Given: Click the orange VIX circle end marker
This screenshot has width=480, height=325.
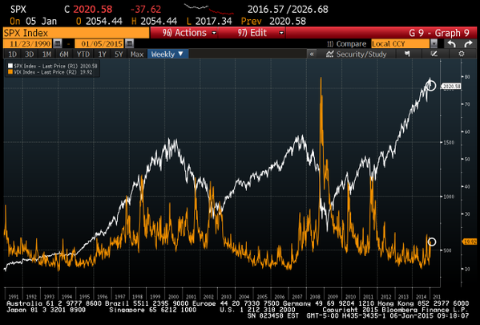Looking at the screenshot, I should 432,242.
